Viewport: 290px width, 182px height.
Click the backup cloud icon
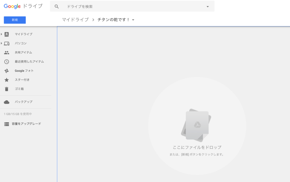point(7,102)
